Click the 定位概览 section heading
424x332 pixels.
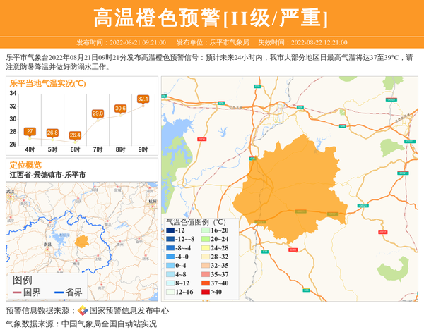[x=25, y=165]
